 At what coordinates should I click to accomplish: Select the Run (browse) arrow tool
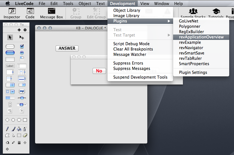10,37
